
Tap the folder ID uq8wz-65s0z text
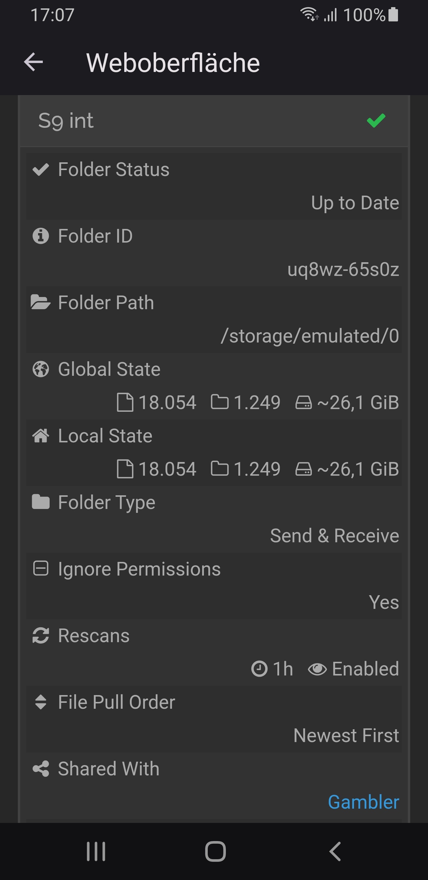click(343, 269)
